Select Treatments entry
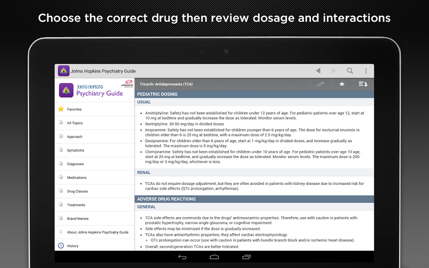The image size is (429, 268). 95,205
